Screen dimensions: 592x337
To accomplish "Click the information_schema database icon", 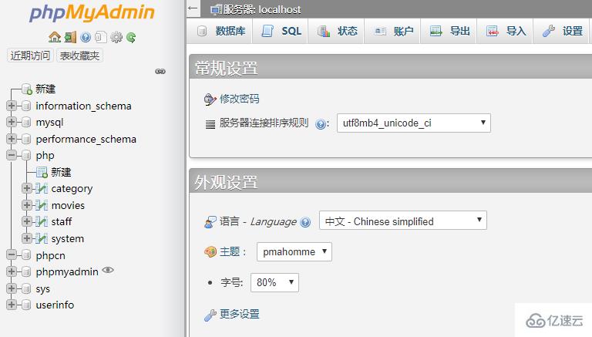I will pos(26,106).
